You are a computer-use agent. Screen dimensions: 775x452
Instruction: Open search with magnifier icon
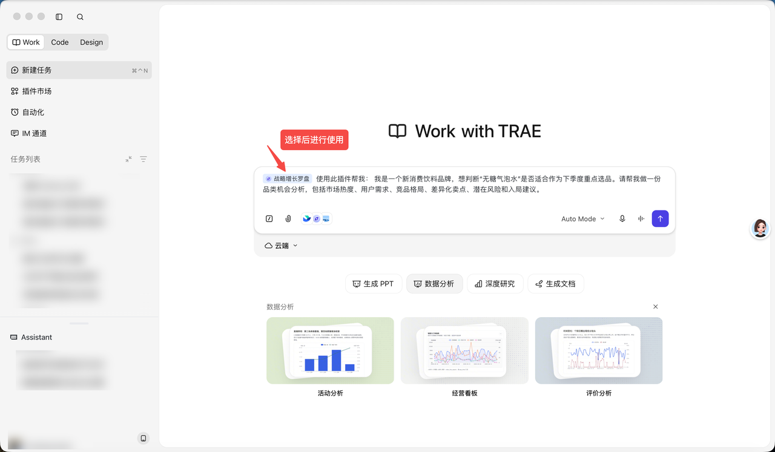coord(80,17)
